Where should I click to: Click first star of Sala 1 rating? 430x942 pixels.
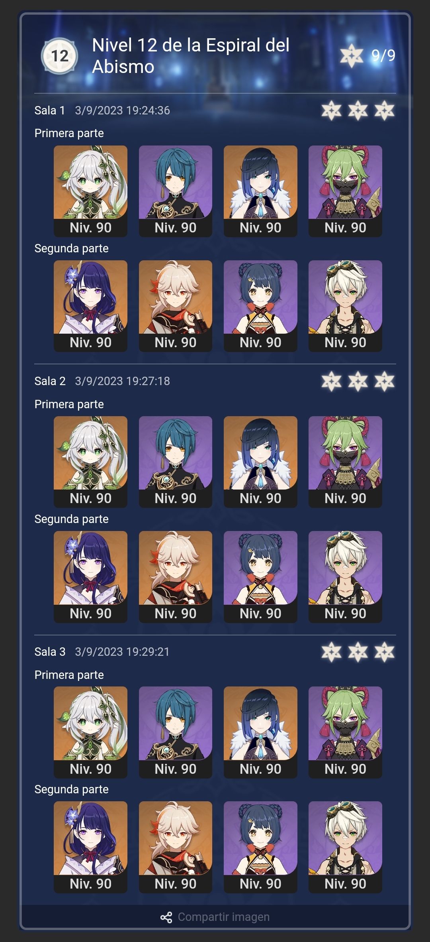coord(331,110)
